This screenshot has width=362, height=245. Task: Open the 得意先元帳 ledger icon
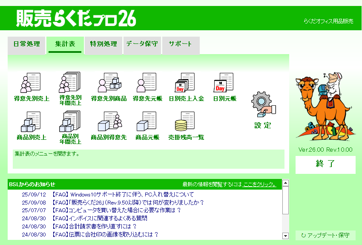click(x=147, y=84)
